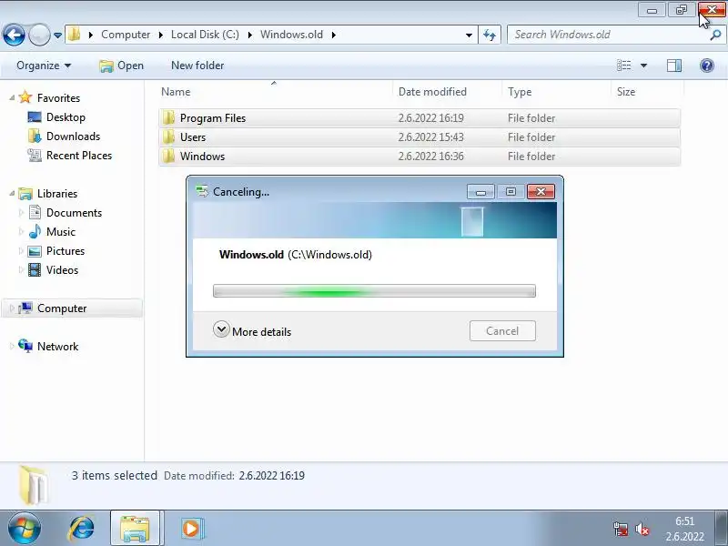Click the folder icon in address bar

pos(75,35)
